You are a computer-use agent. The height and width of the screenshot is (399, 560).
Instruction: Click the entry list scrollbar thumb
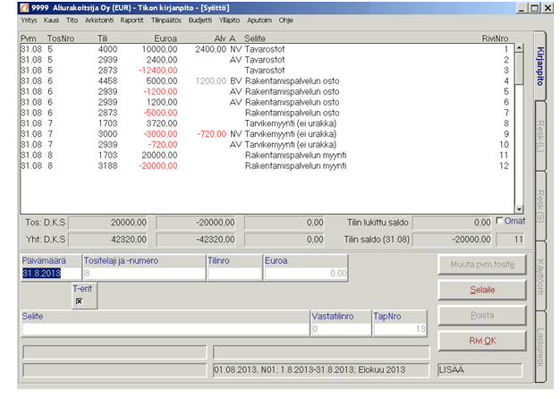click(519, 69)
